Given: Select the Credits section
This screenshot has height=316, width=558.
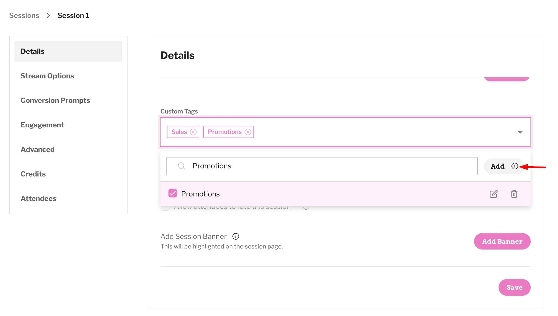Looking at the screenshot, I should tap(33, 174).
